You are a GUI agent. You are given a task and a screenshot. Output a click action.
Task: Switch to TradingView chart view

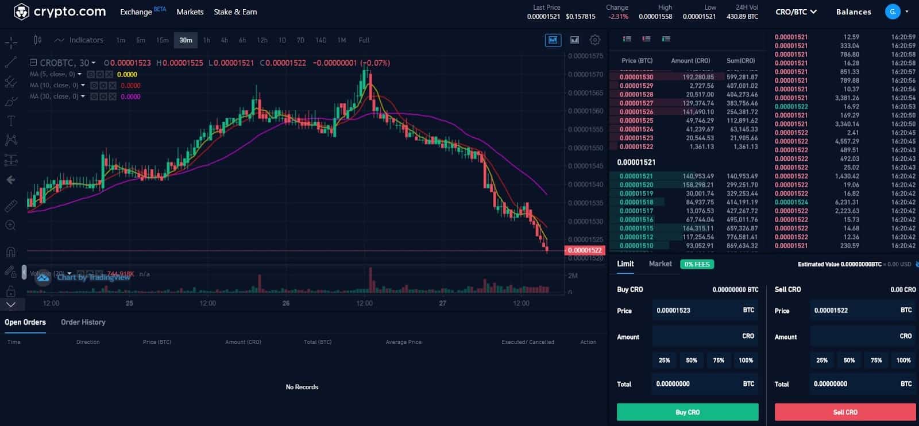click(553, 40)
